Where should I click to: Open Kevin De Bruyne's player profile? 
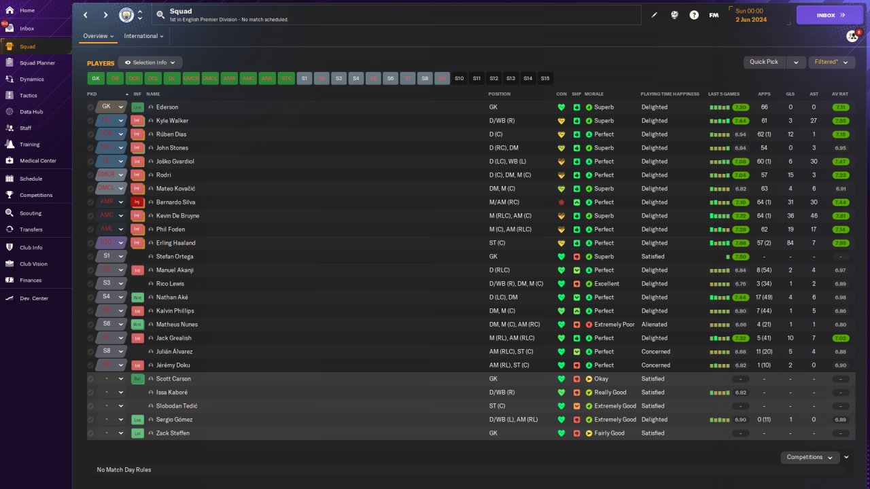click(x=177, y=216)
